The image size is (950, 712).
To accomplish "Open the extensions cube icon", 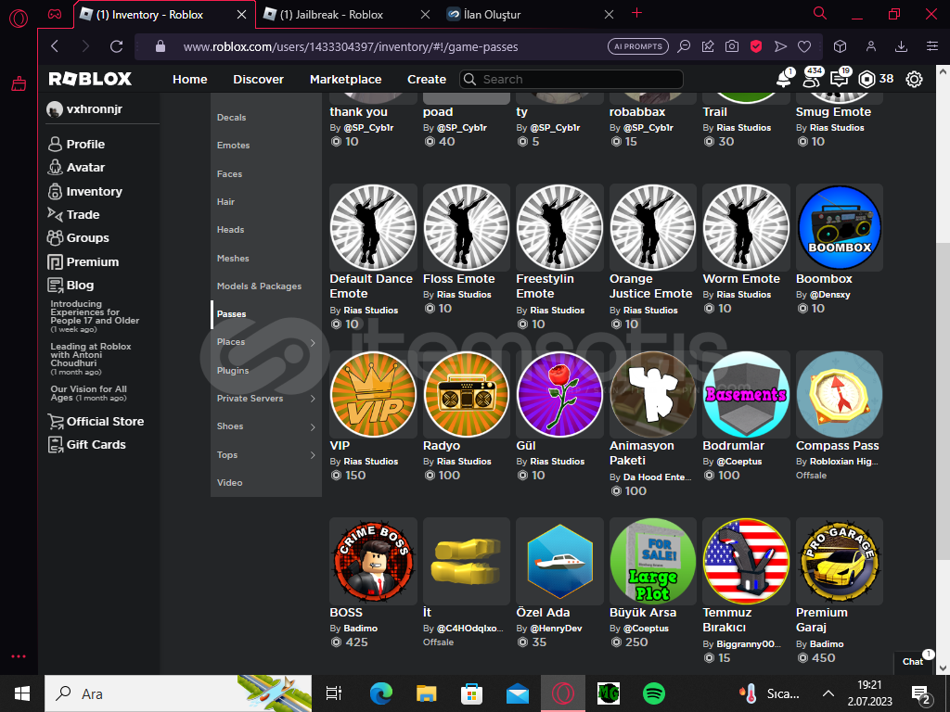I will [x=840, y=46].
